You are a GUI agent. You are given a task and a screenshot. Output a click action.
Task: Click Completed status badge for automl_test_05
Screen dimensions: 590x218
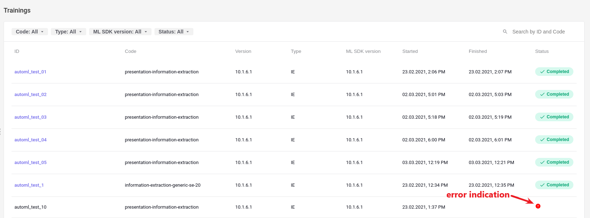(554, 162)
